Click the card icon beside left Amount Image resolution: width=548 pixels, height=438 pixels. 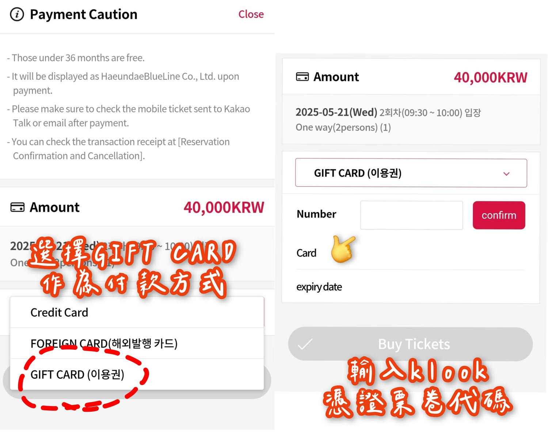click(18, 207)
